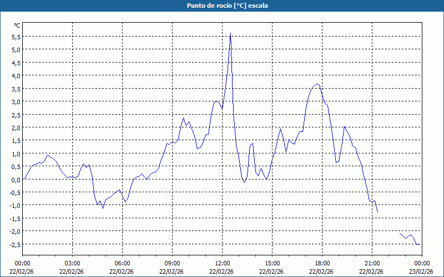
Task: Click the highest peak of the blue curve
Action: [x=230, y=34]
